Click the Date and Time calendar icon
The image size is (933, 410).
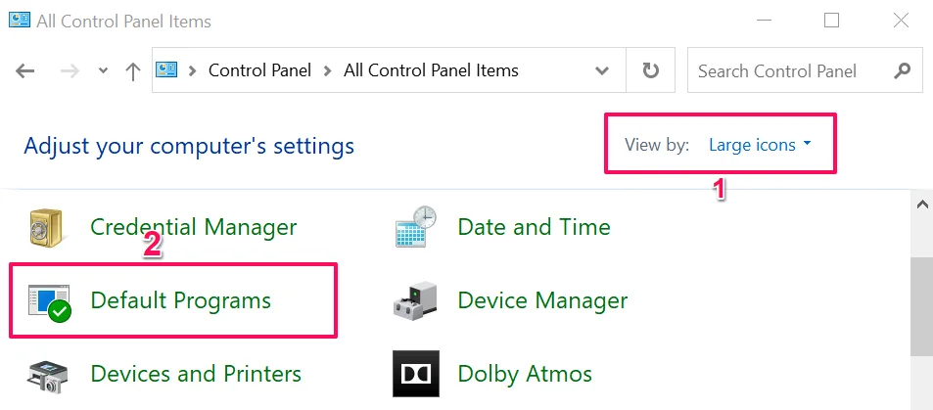click(416, 227)
